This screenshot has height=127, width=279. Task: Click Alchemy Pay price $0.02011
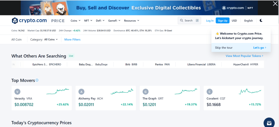click(86, 105)
